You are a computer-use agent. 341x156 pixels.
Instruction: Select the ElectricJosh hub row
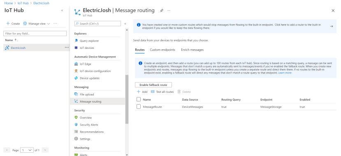coord(36,48)
